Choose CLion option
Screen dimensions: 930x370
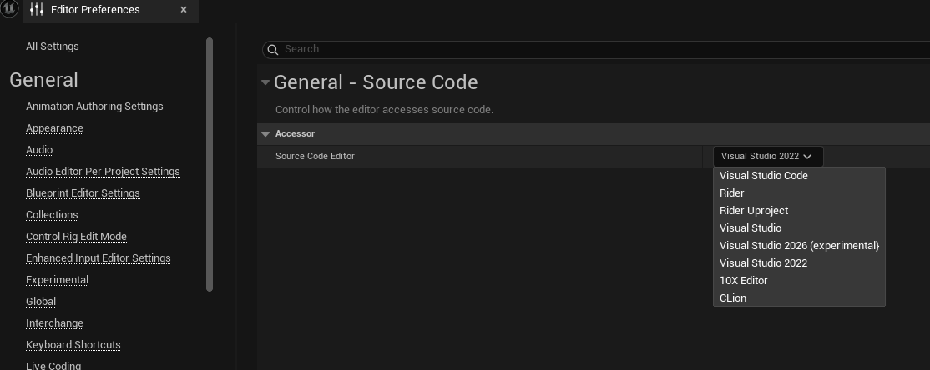pos(798,297)
